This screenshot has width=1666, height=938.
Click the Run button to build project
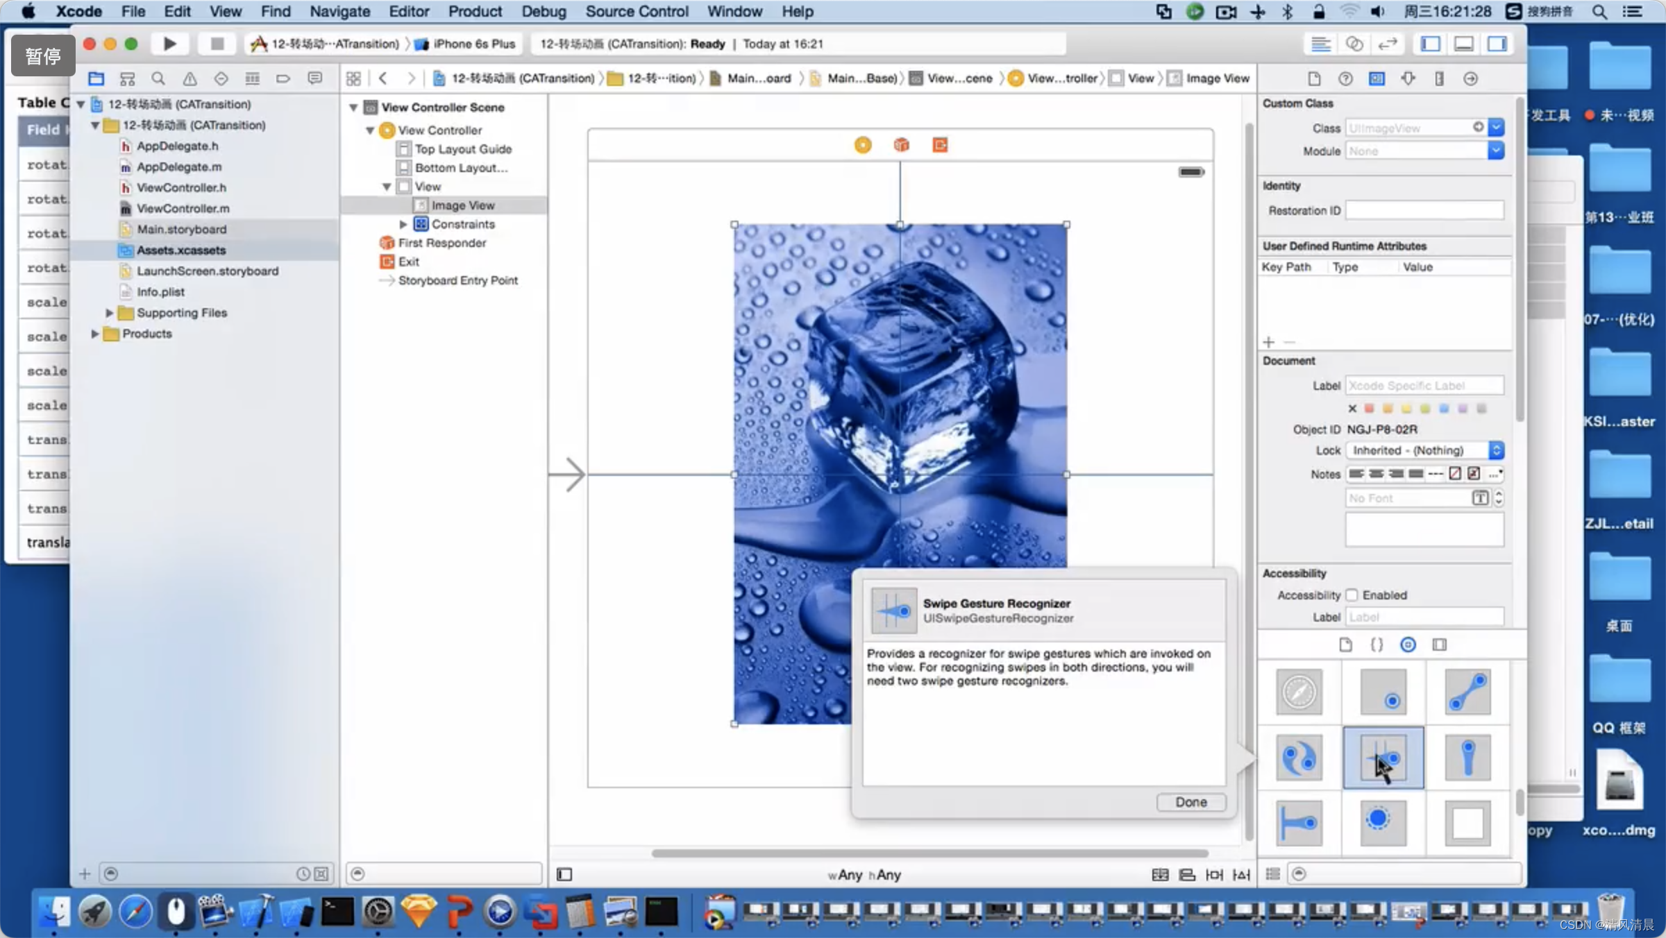[168, 44]
